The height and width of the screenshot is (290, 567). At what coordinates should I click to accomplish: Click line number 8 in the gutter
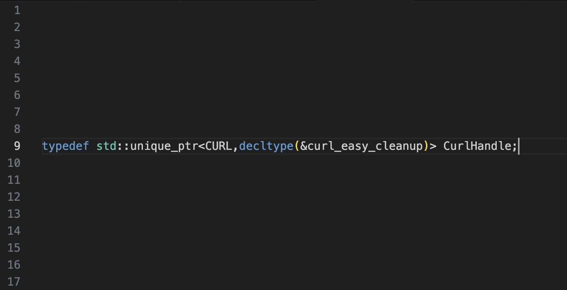click(17, 129)
